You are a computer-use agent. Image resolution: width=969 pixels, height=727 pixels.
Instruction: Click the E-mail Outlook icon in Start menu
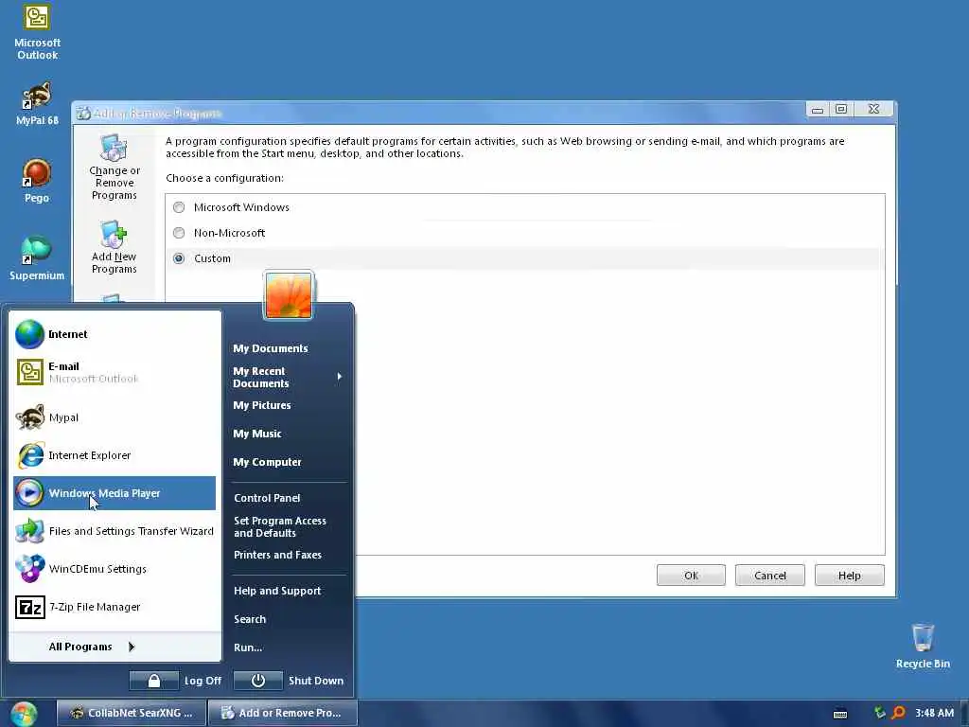point(29,372)
